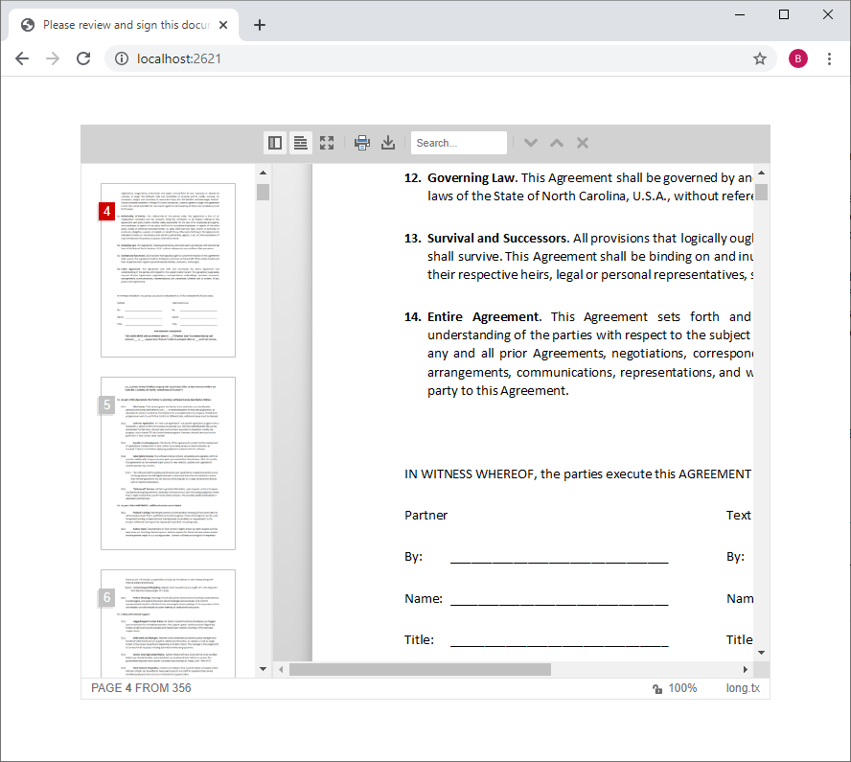851x762 pixels.
Task: Open Chrome three-dot menu
Action: 829,58
